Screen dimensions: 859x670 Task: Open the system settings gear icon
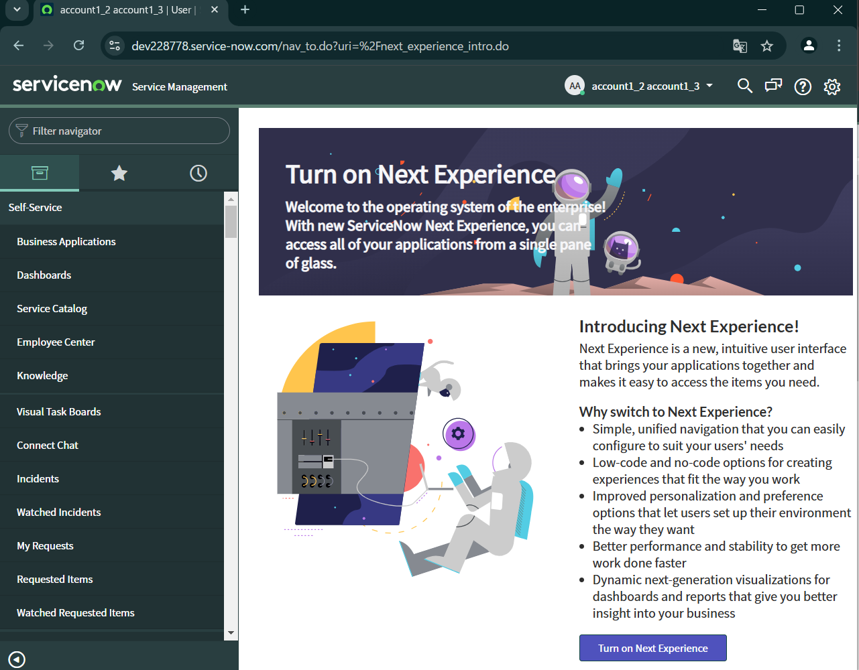(832, 86)
